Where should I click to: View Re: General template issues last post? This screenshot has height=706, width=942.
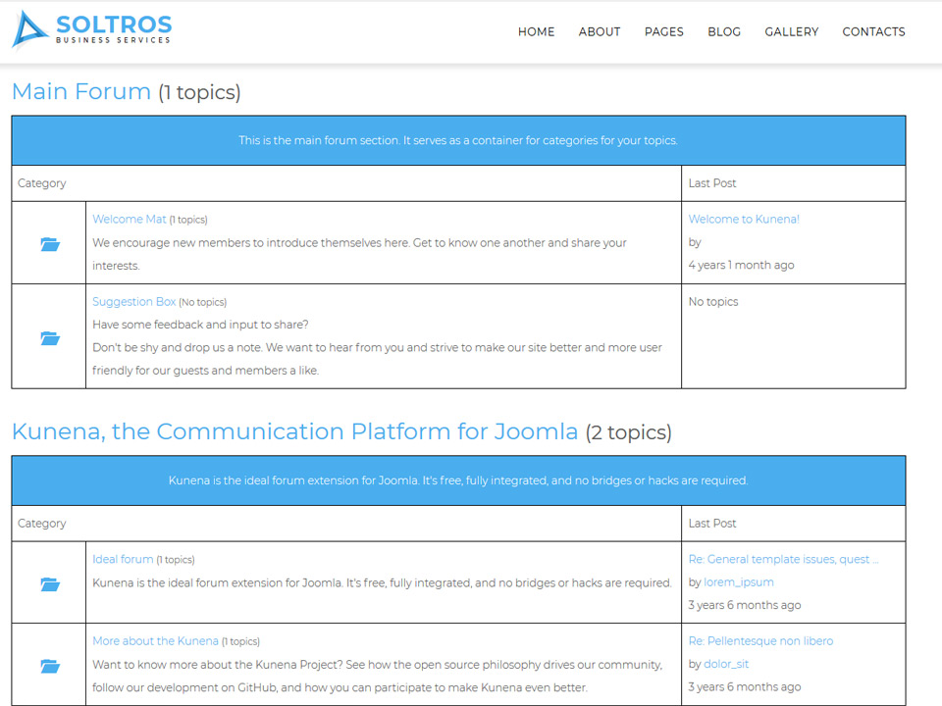783,559
